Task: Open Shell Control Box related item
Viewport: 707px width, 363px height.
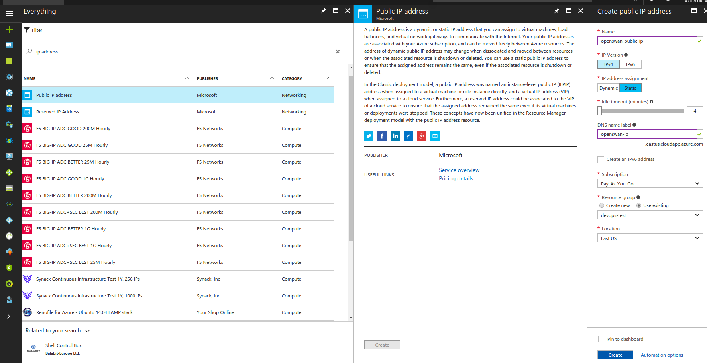Action: pos(63,345)
